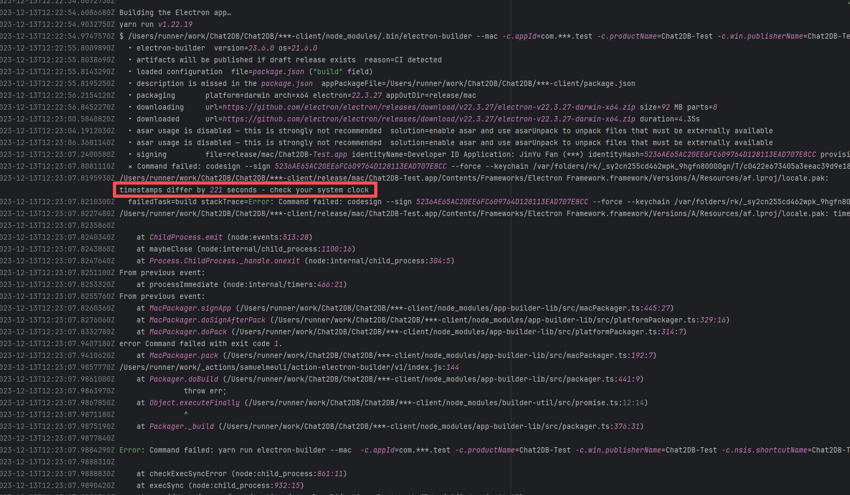Image resolution: width=850 pixels, height=495 pixels.
Task: Click the green inspection checkmark icon
Action: click(x=847, y=3)
